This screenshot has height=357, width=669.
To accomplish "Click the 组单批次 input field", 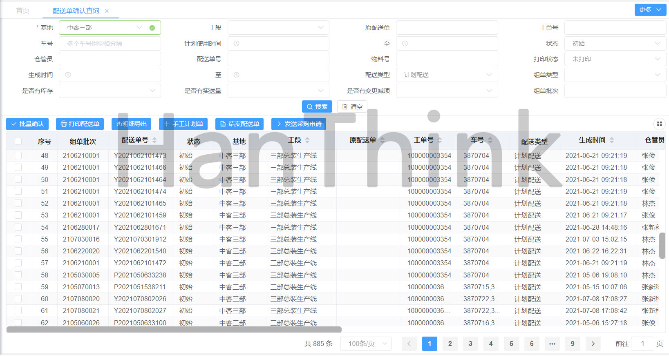I will tap(615, 91).
